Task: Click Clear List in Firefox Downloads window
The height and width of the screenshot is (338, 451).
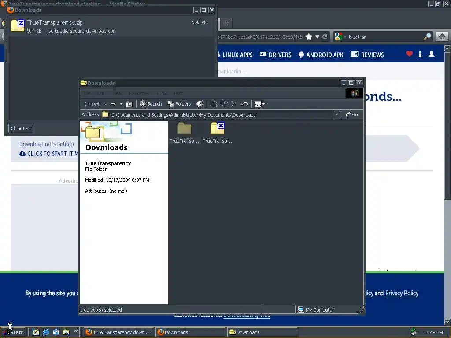Action: tap(20, 129)
